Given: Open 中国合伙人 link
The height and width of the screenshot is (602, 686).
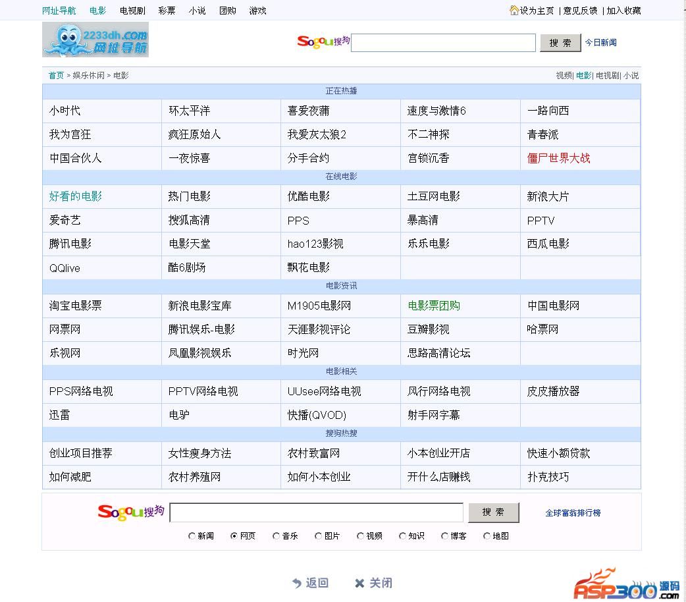Looking at the screenshot, I should 75,158.
